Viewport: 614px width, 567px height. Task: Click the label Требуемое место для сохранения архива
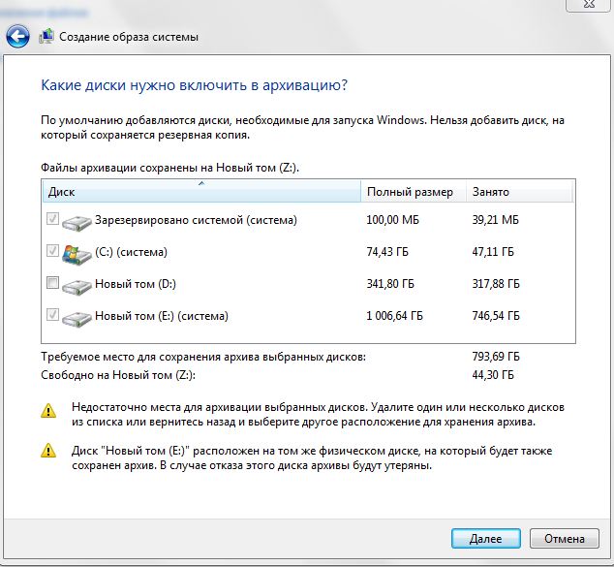click(x=203, y=357)
